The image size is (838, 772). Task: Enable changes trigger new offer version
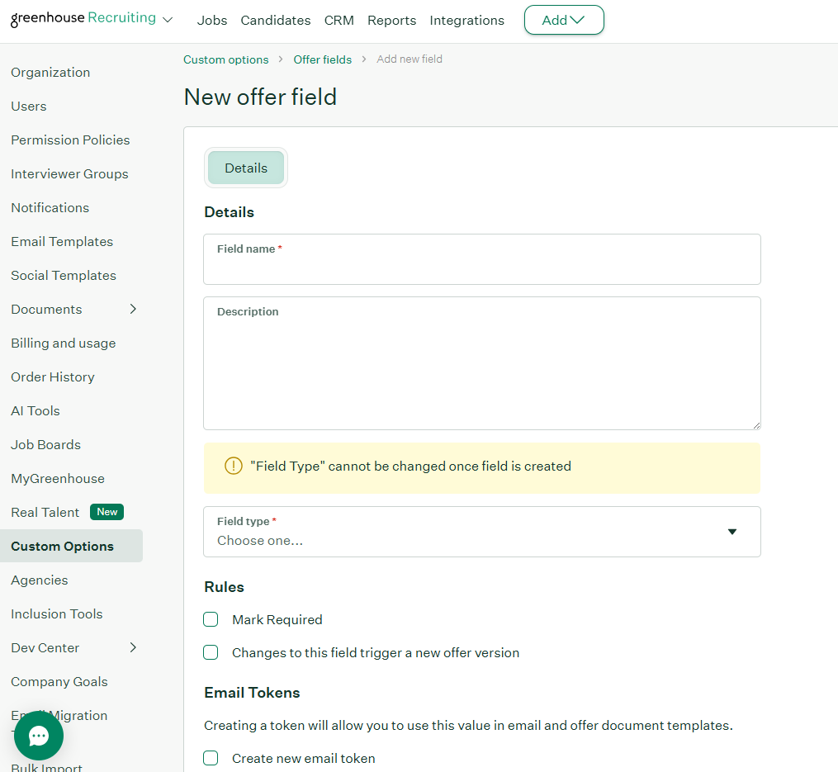[x=211, y=652]
